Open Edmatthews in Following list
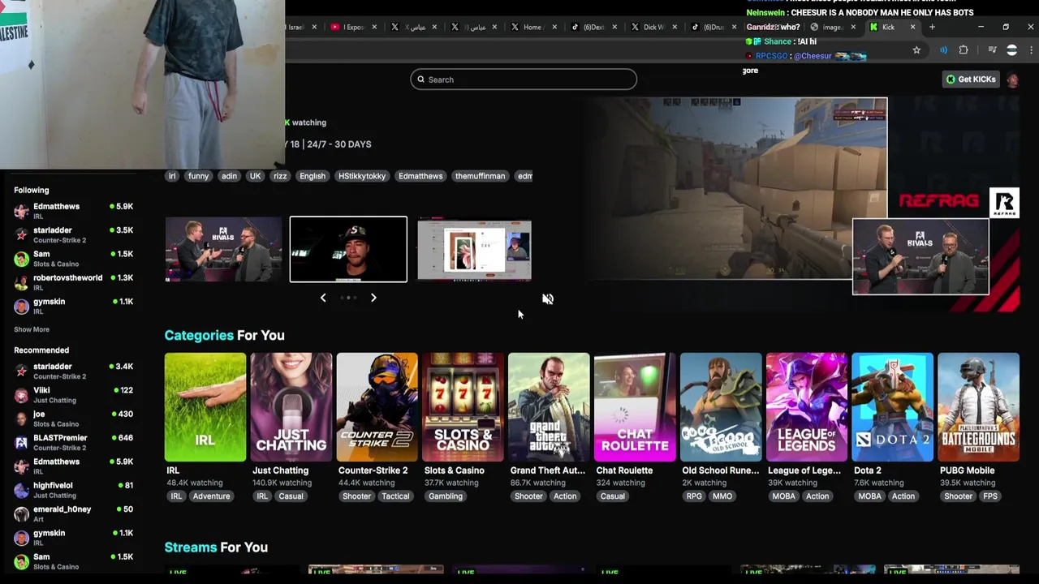The width and height of the screenshot is (1039, 584). (x=73, y=211)
